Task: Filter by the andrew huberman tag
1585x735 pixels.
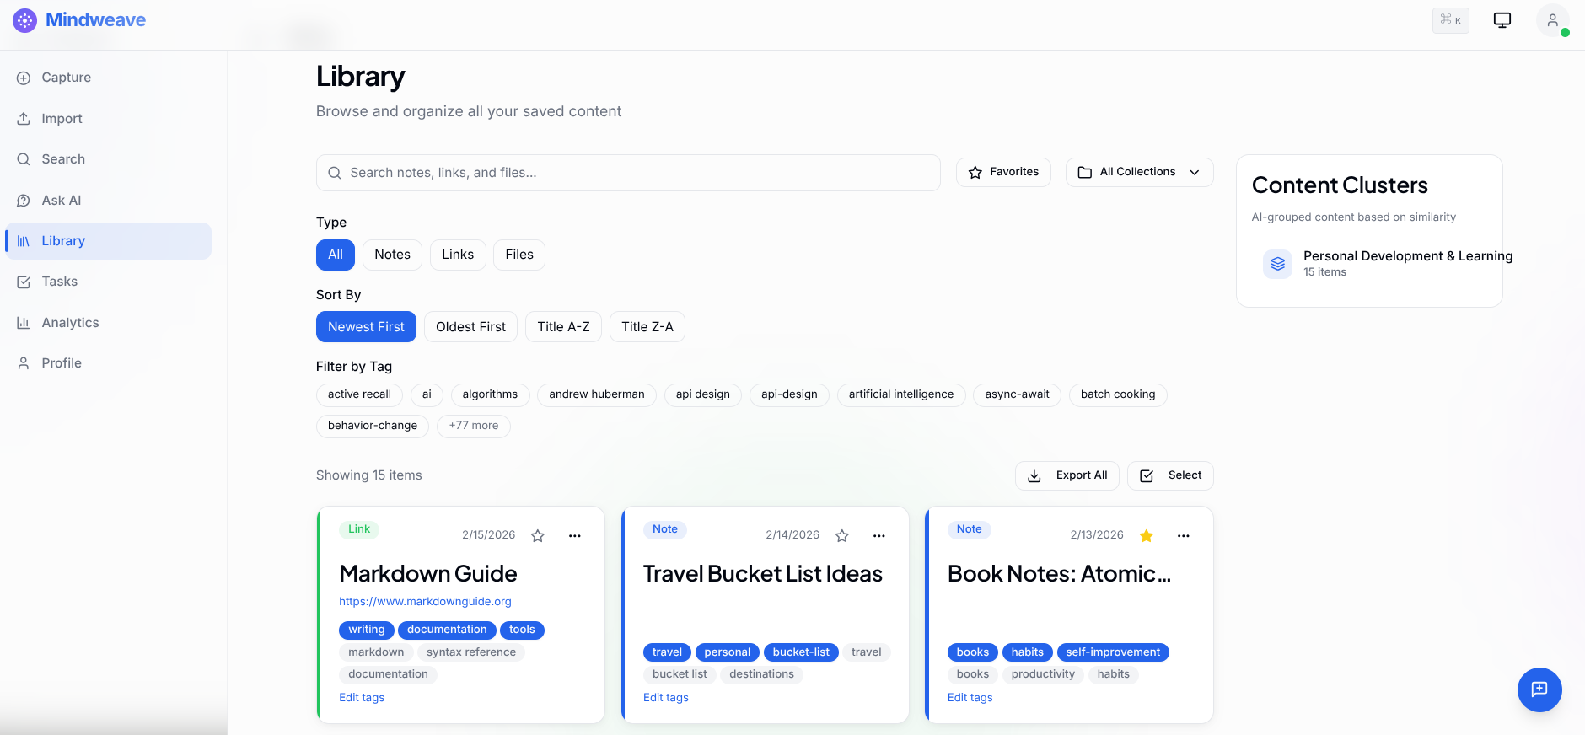Action: tap(597, 394)
